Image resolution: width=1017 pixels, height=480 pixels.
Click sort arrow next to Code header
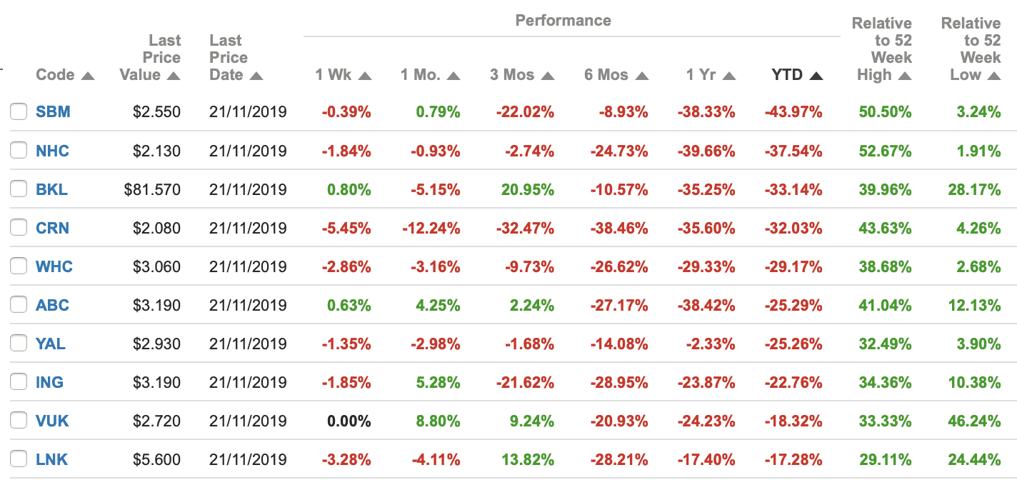(88, 76)
